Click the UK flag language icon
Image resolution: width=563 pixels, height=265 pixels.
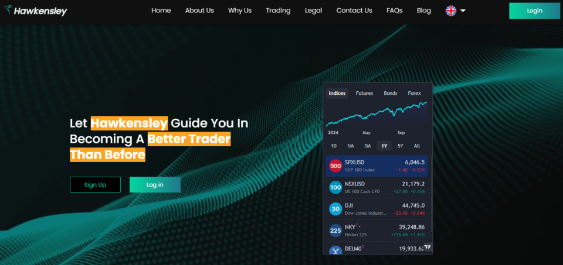(x=451, y=11)
